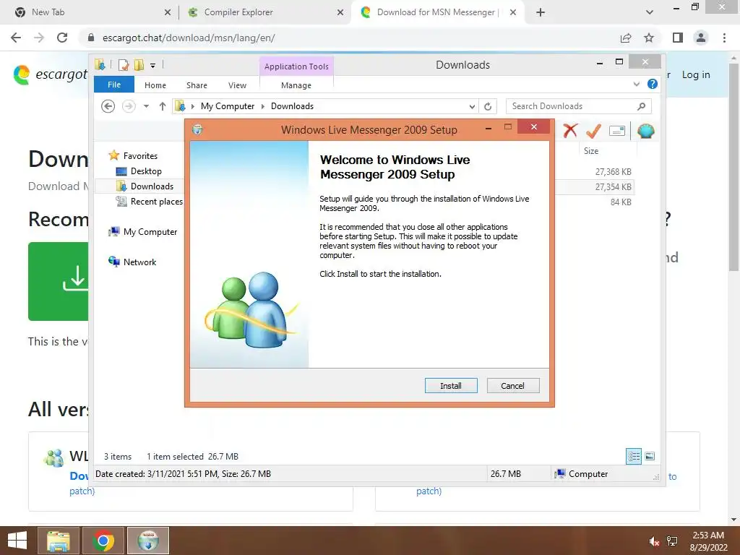Click the escargot logo on the webpage
Viewport: 740px width, 555px height.
(x=50, y=74)
